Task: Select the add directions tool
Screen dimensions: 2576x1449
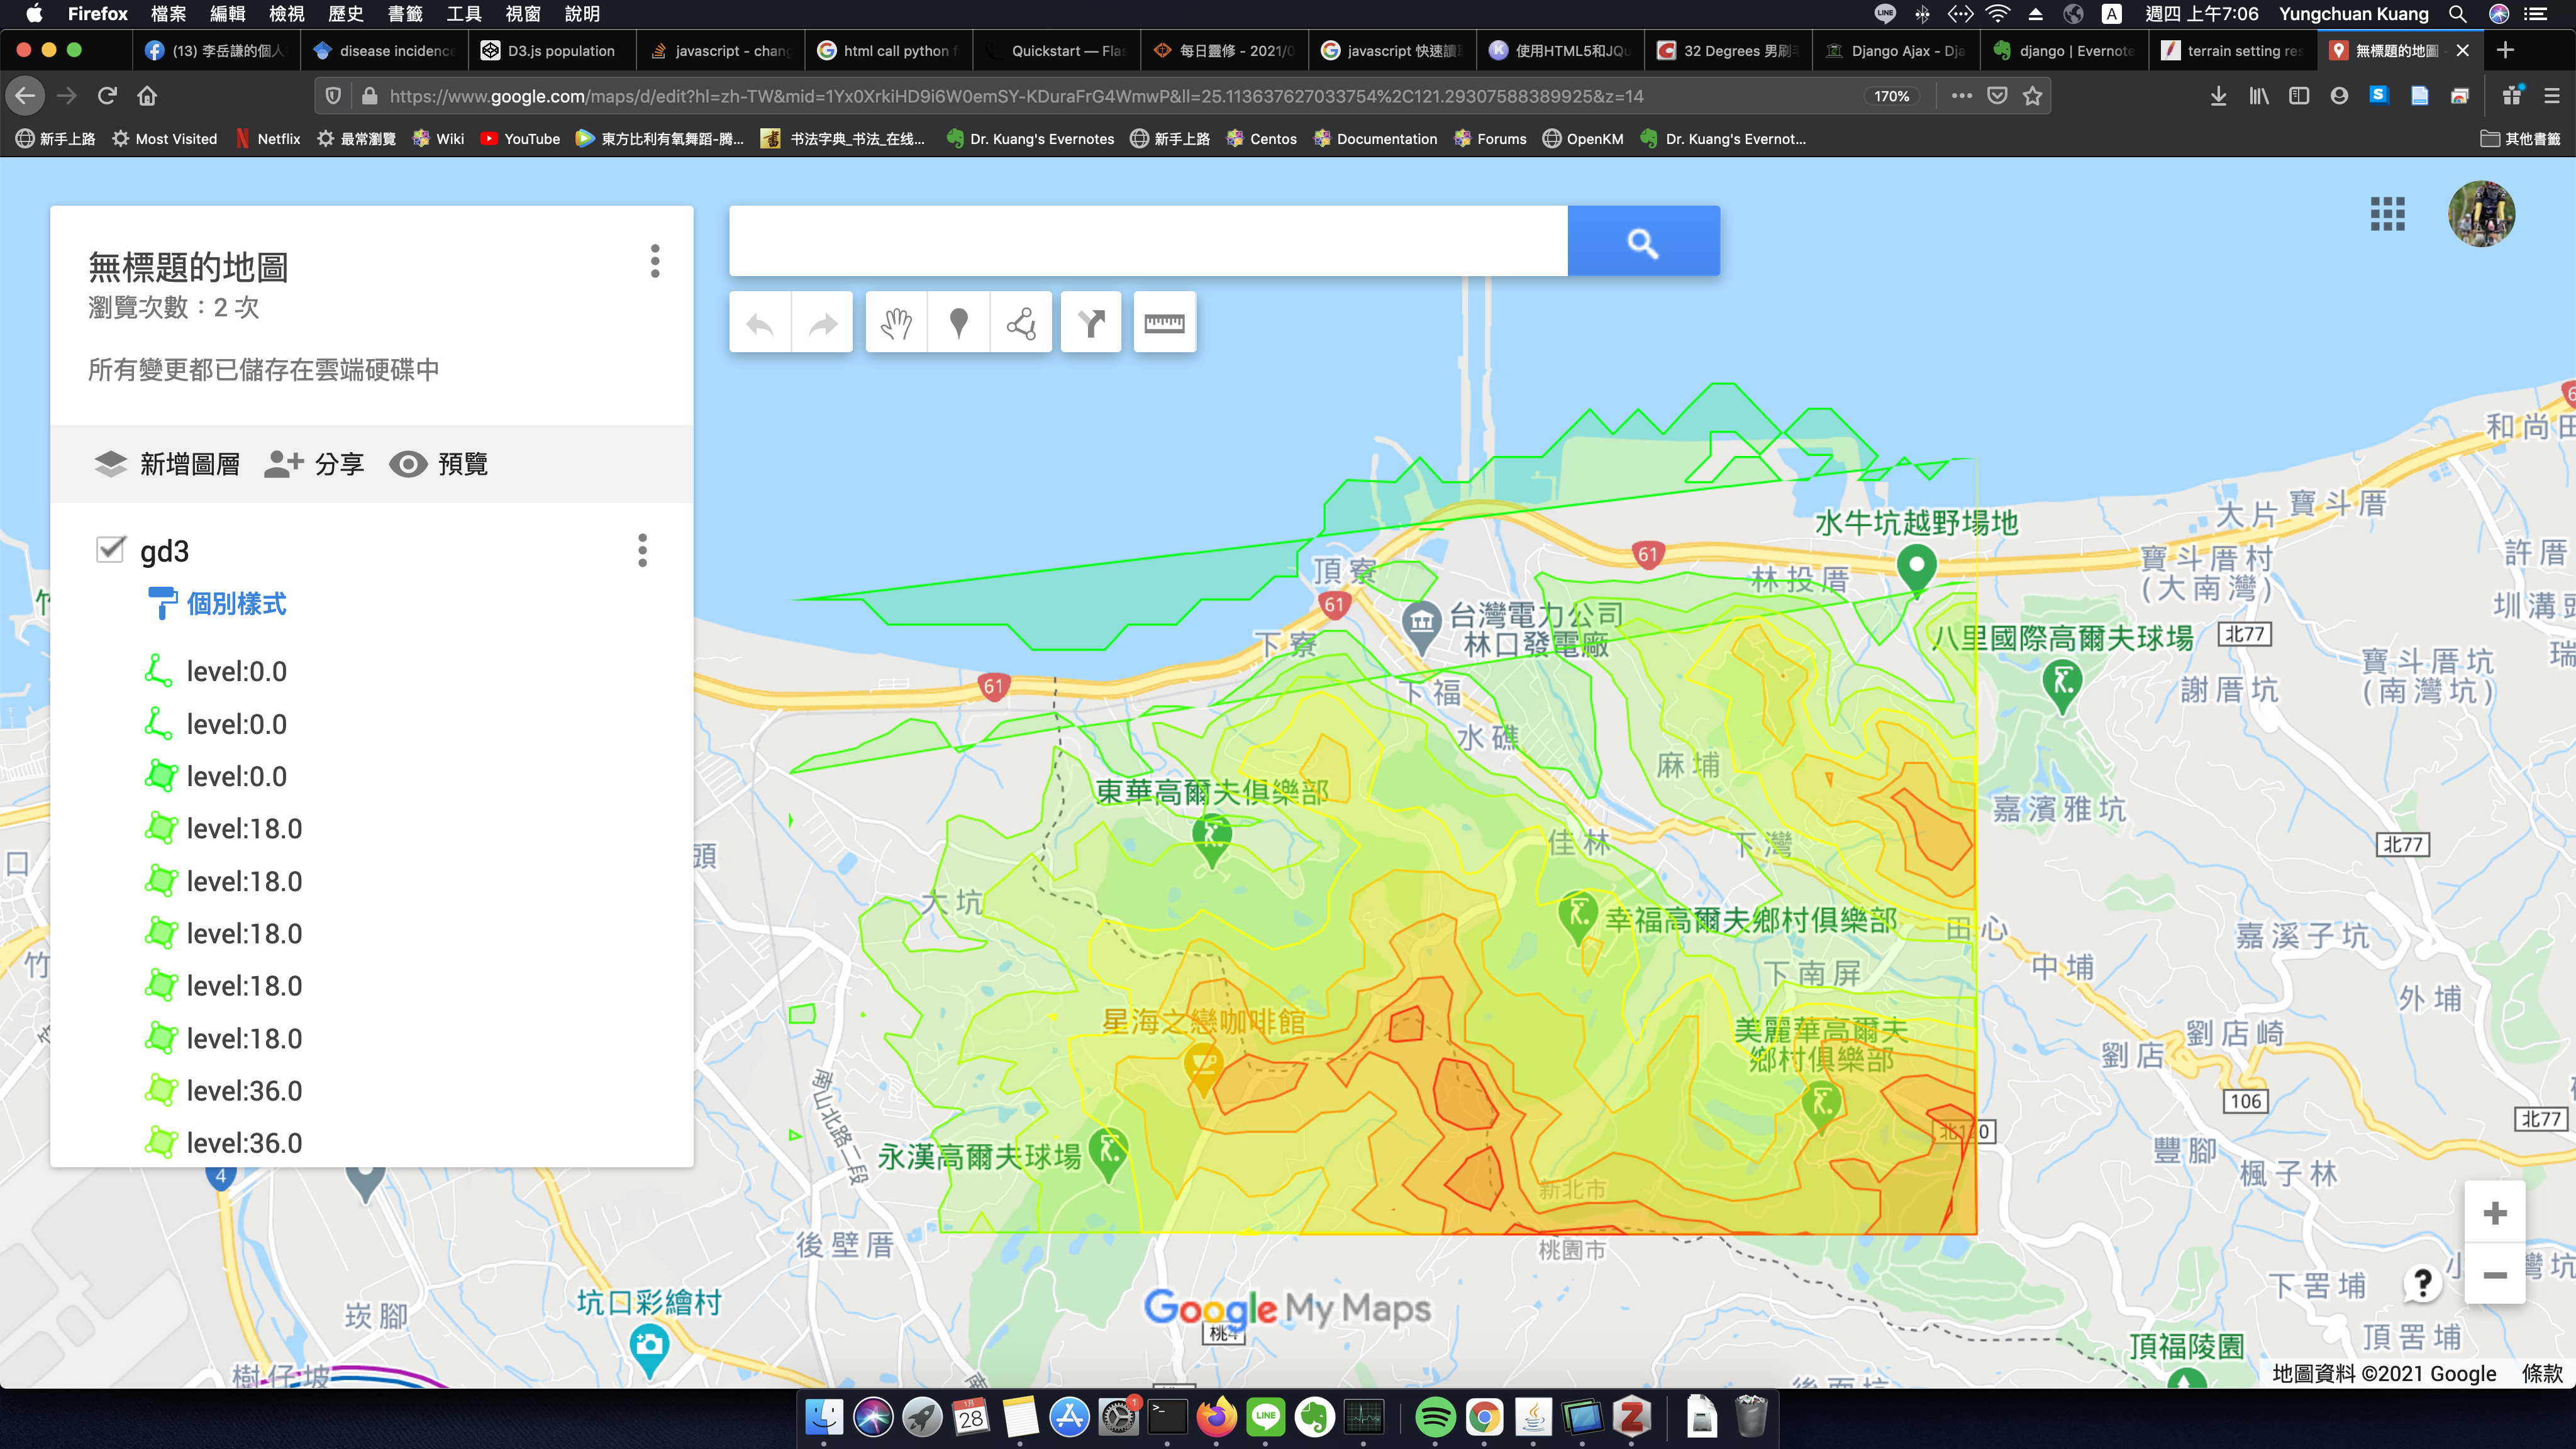Action: (x=1091, y=323)
